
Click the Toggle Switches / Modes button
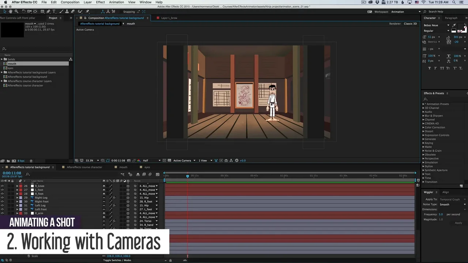[117, 260]
